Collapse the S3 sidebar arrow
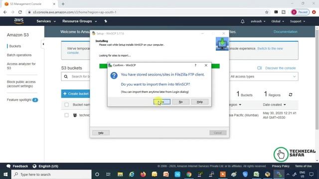Screen dimensions: 319x179 pyautogui.click(x=43, y=44)
